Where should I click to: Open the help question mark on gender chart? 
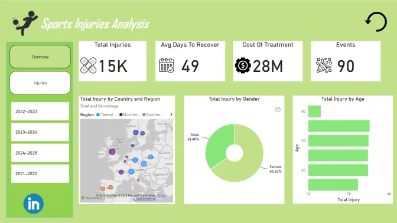coord(278,110)
